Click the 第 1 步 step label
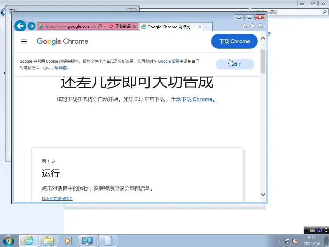This screenshot has height=247, width=329. tap(49, 161)
